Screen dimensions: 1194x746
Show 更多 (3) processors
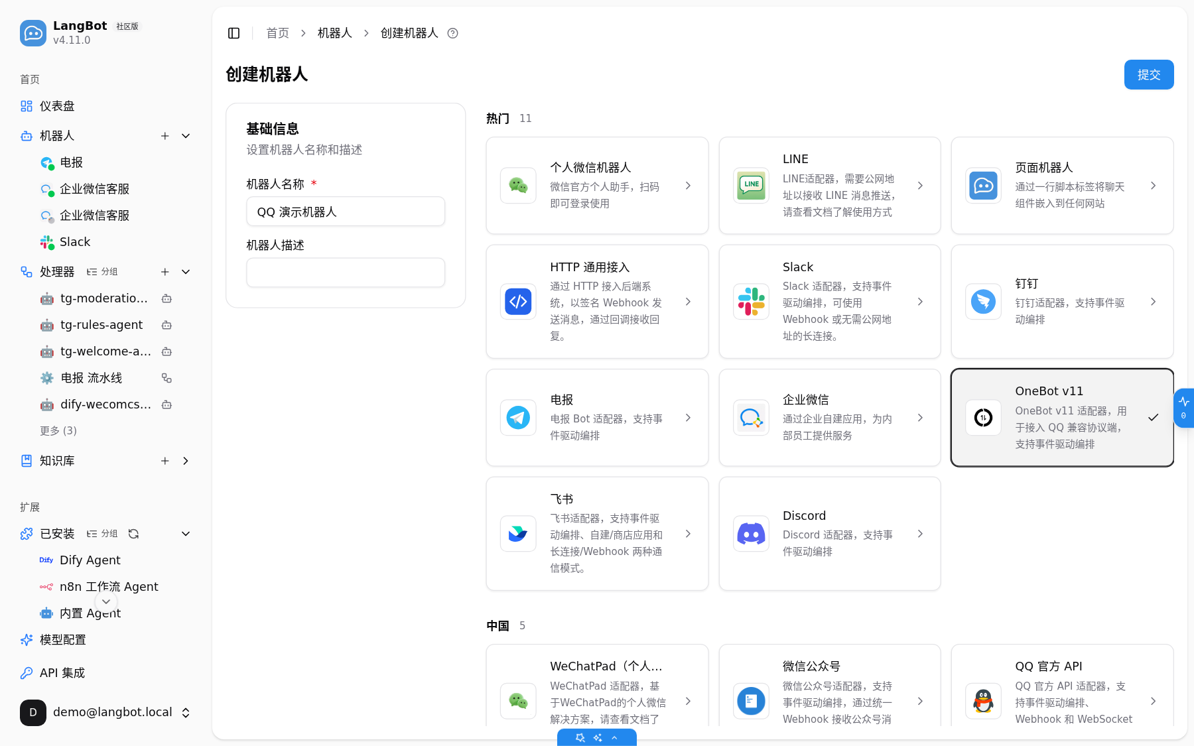(x=58, y=431)
